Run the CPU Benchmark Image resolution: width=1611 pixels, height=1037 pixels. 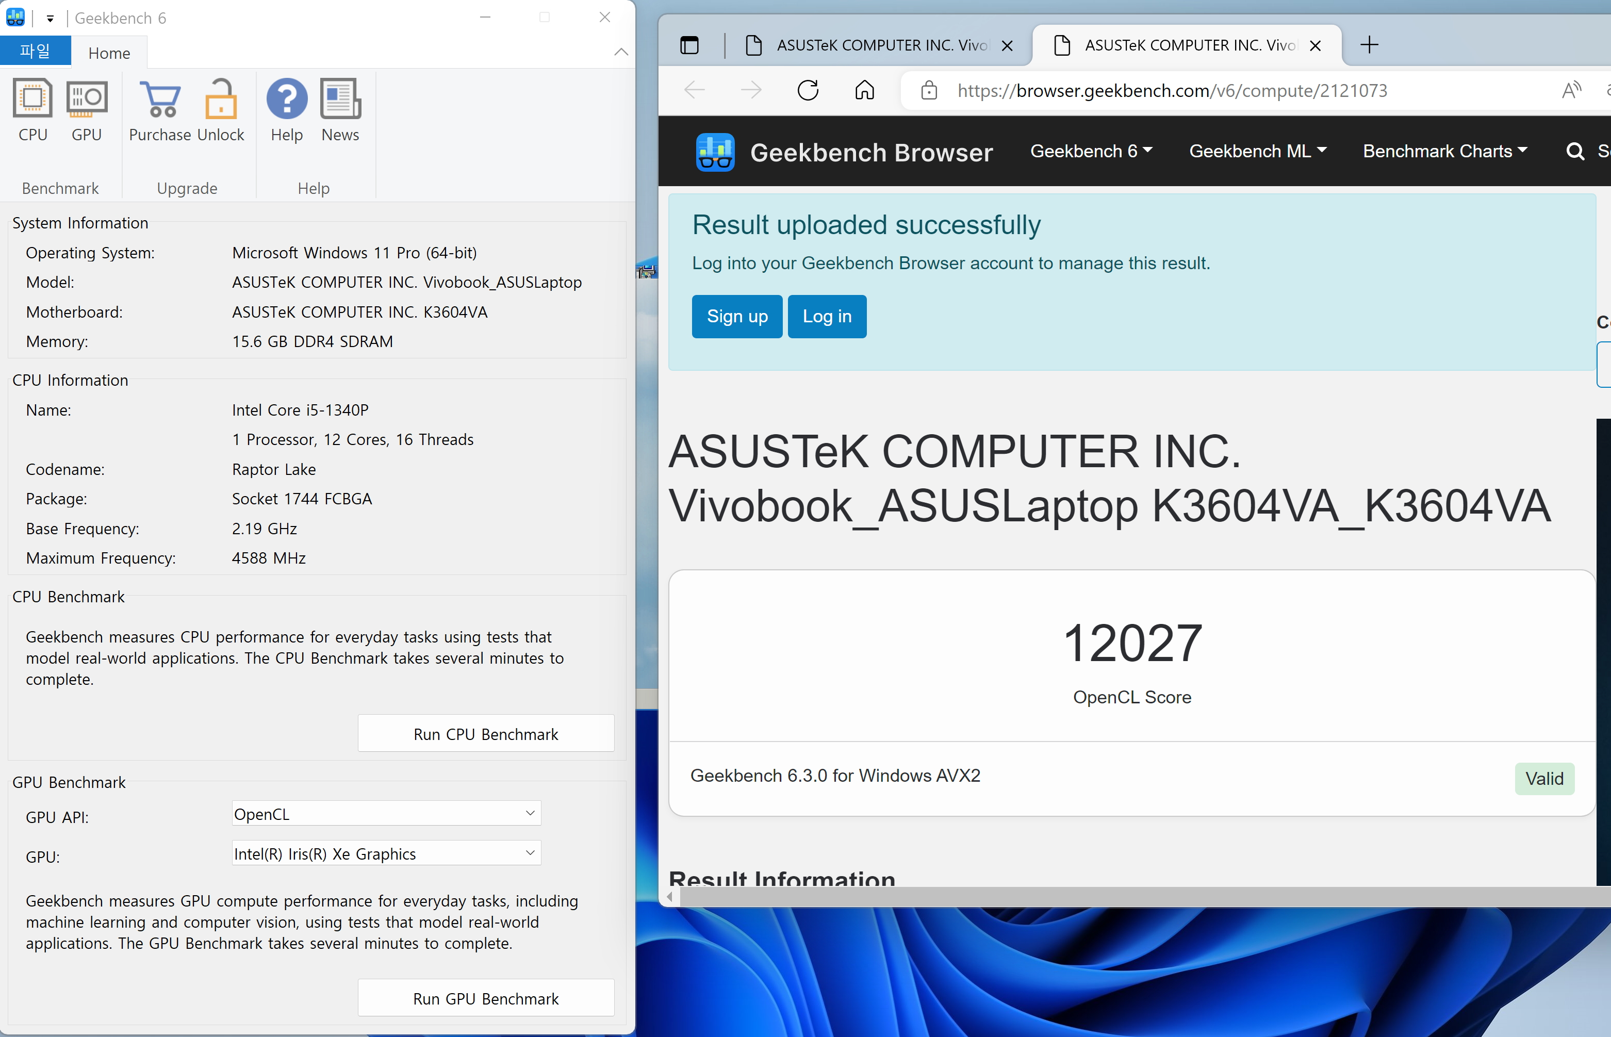(x=485, y=733)
